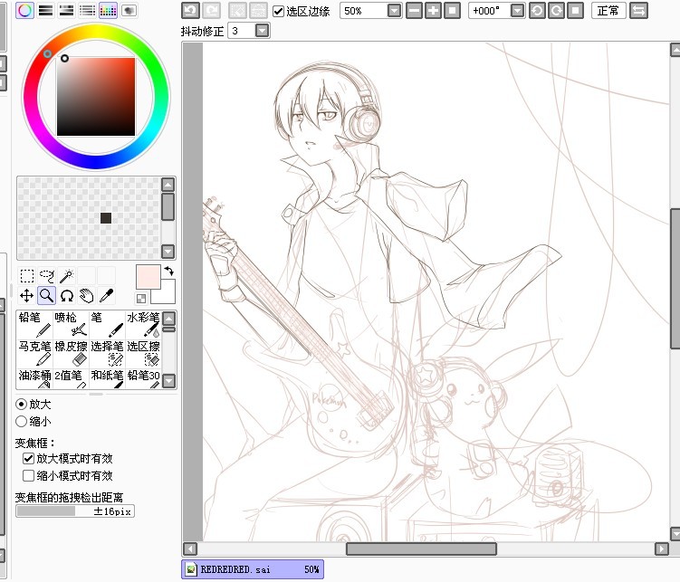This screenshot has height=582, width=680.
Task: Select the rotate view tool
Action: pyautogui.click(x=67, y=296)
